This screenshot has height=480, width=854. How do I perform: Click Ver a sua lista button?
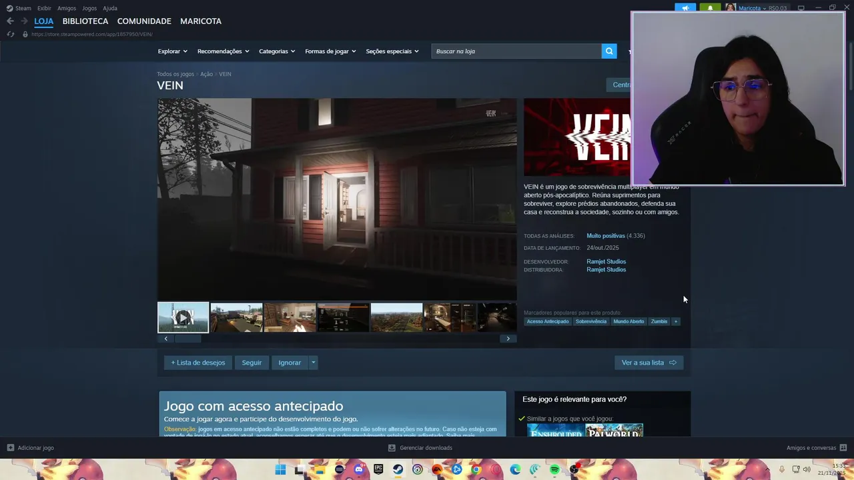tap(649, 363)
